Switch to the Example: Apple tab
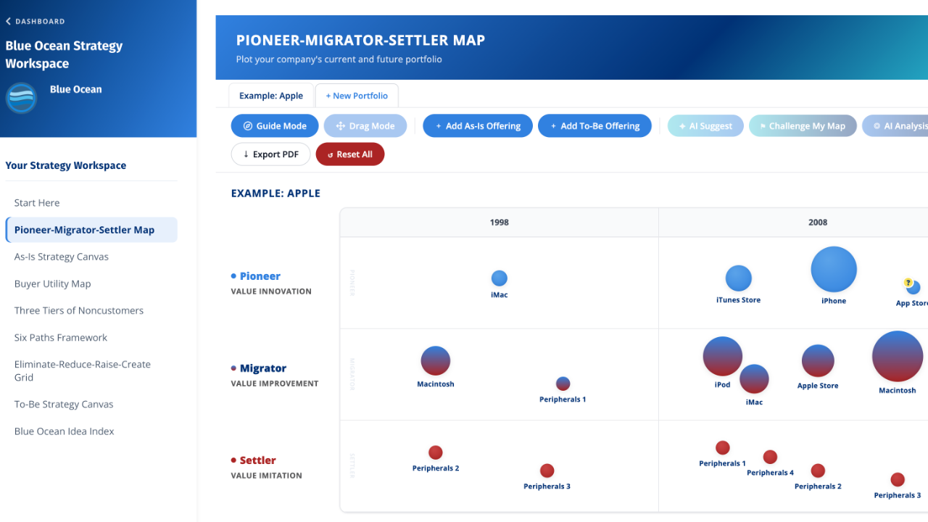The height and width of the screenshot is (522, 928). (x=271, y=96)
